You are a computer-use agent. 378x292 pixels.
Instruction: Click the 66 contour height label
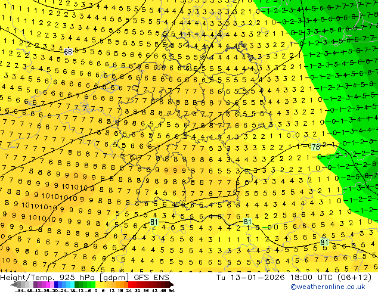pyautogui.click(x=68, y=52)
